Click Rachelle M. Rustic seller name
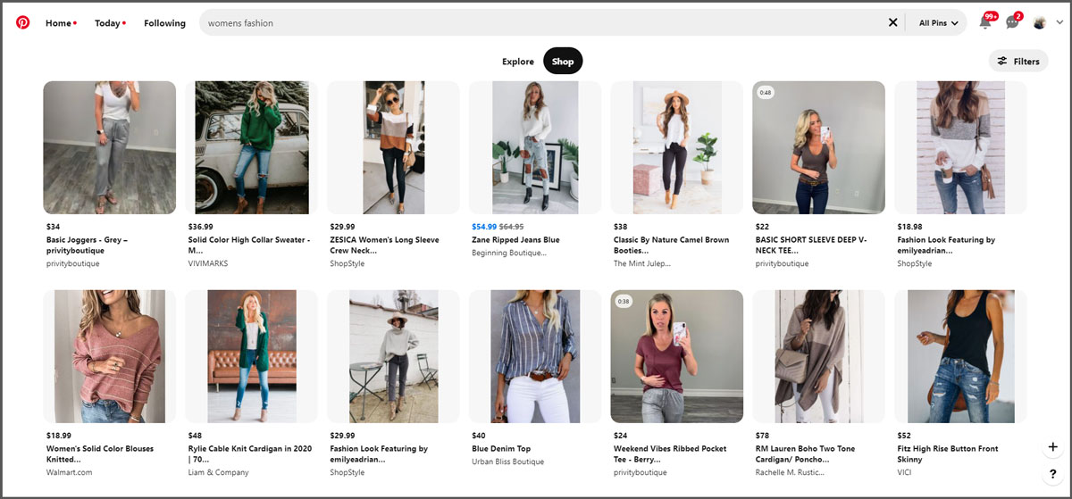 (791, 473)
